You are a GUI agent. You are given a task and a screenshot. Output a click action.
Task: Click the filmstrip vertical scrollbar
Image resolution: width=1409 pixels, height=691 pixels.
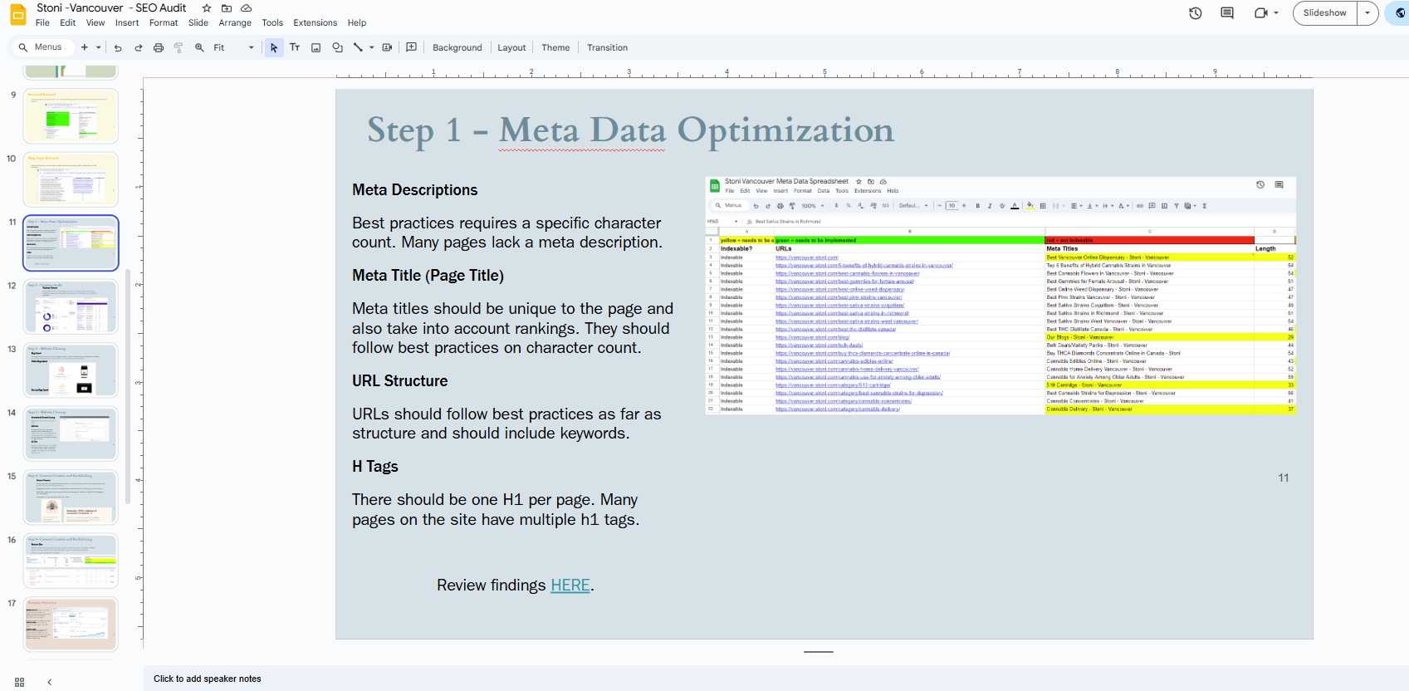click(128, 386)
